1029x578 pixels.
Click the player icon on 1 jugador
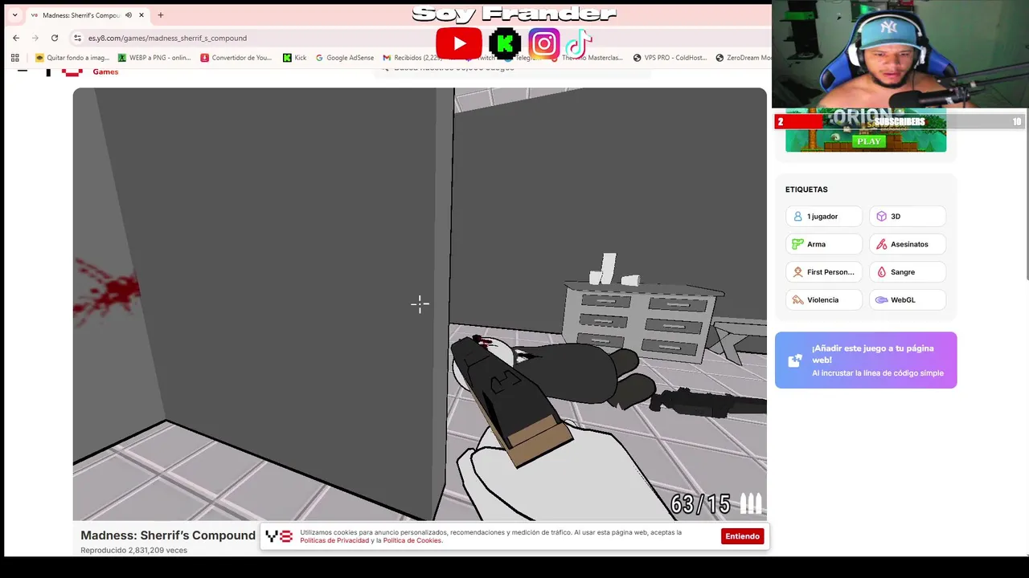click(797, 217)
